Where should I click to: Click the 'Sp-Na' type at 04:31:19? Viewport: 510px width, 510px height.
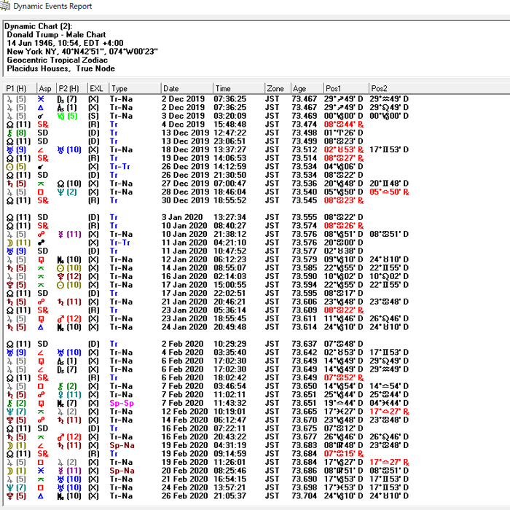[122, 446]
